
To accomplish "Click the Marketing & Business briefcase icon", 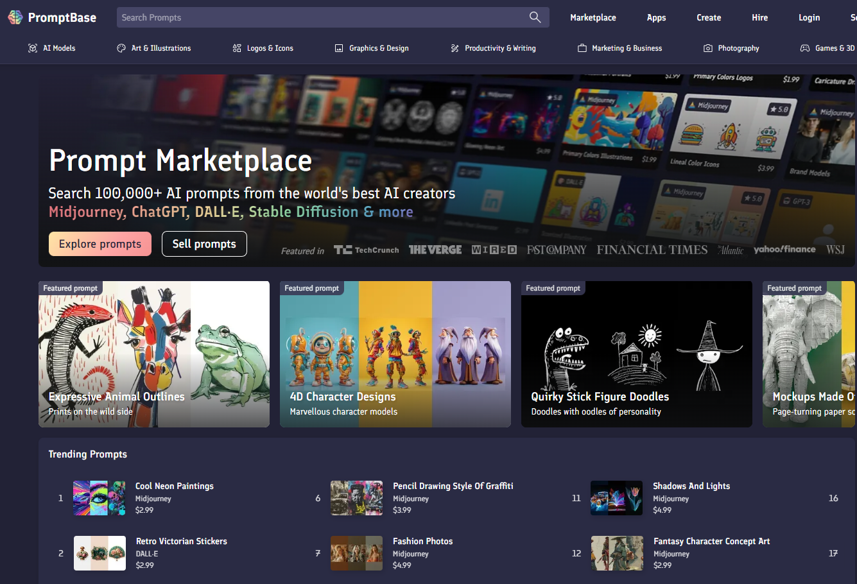I will [x=582, y=48].
